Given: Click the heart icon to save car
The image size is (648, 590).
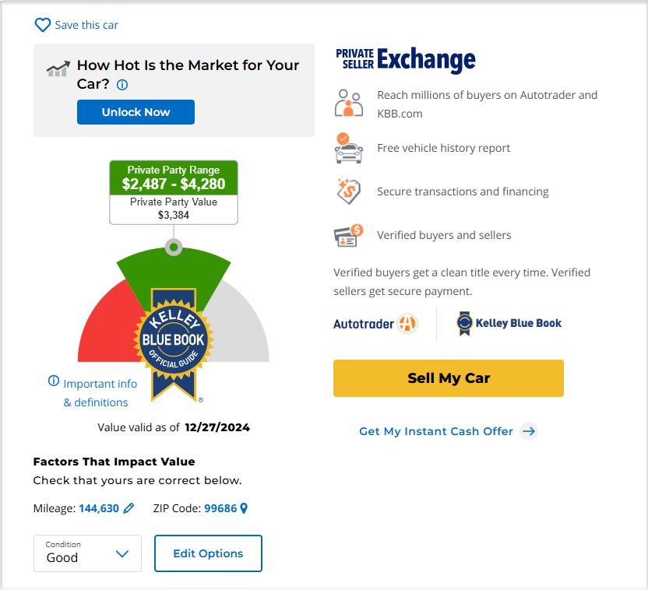Looking at the screenshot, I should 42,25.
